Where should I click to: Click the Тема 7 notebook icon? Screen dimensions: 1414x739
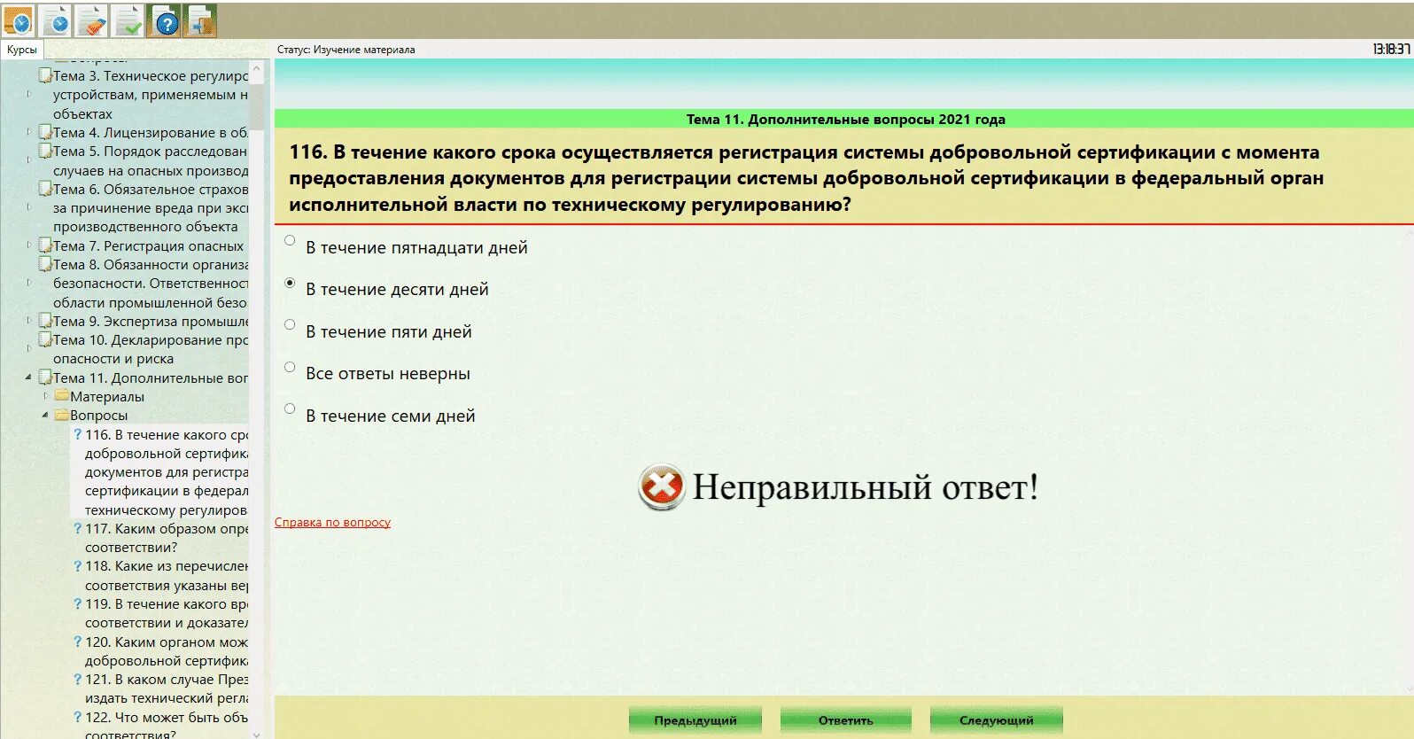coord(45,246)
